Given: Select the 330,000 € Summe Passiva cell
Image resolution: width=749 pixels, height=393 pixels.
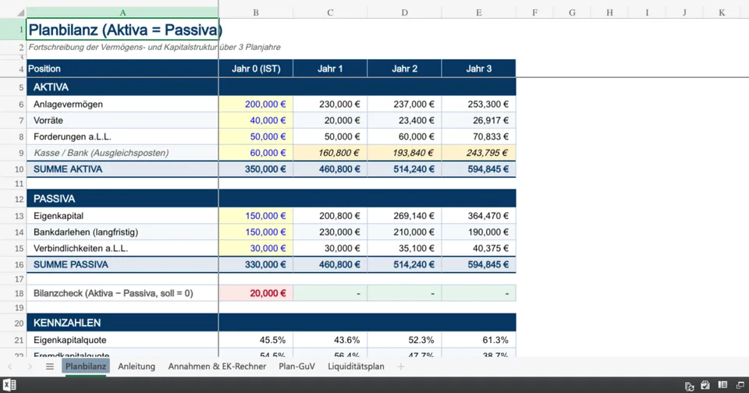Looking at the screenshot, I should coord(256,264).
